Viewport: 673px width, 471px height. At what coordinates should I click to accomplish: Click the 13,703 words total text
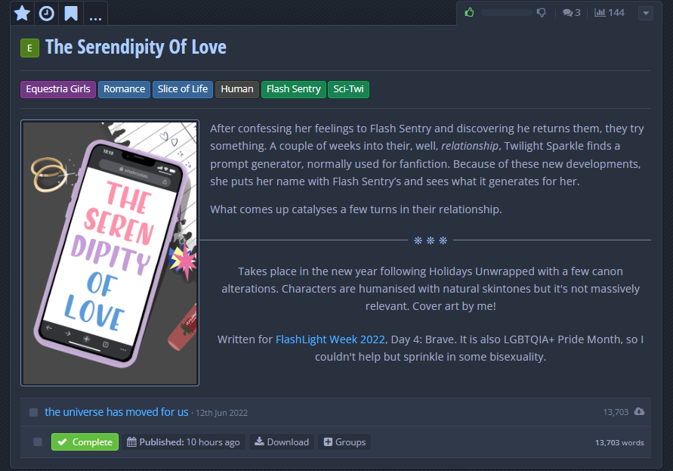click(619, 442)
